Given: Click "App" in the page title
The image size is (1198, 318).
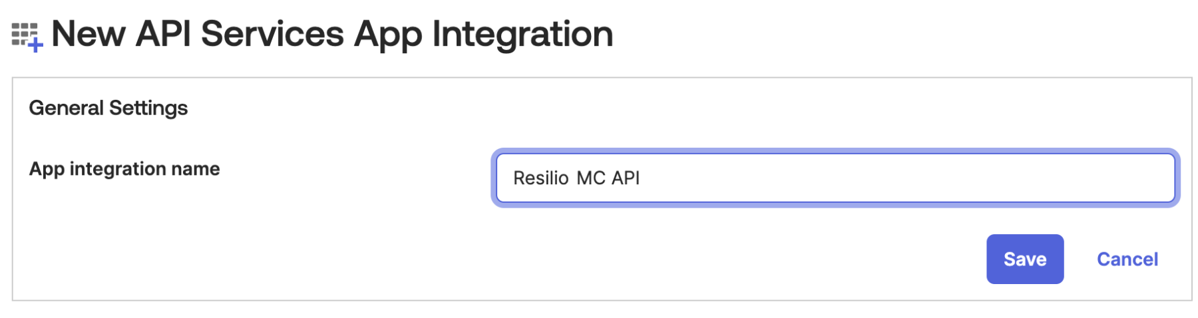Looking at the screenshot, I should 387,33.
